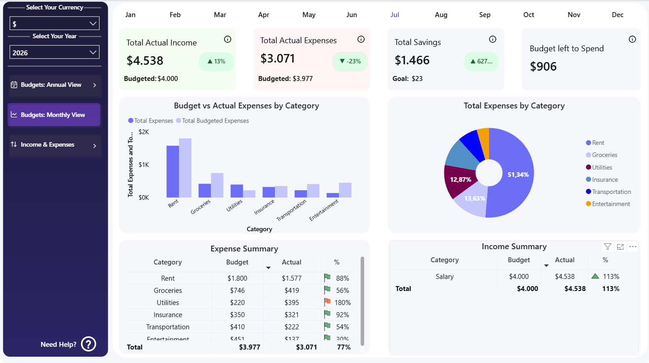
Task: Click the 627 percent badge on savings card
Action: point(481,62)
